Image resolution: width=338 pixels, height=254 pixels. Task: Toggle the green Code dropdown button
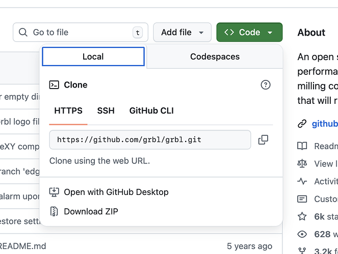tap(249, 33)
